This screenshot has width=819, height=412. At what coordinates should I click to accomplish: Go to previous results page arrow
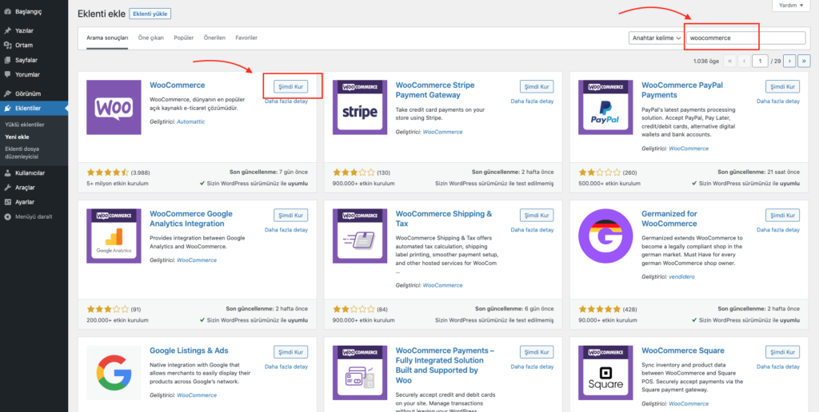click(x=745, y=61)
